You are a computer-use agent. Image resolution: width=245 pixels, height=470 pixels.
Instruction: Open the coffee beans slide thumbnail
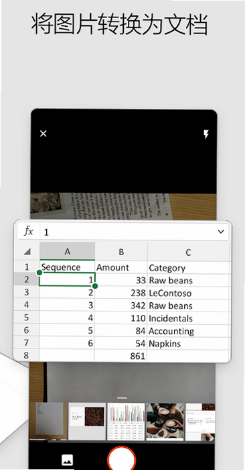87,422
